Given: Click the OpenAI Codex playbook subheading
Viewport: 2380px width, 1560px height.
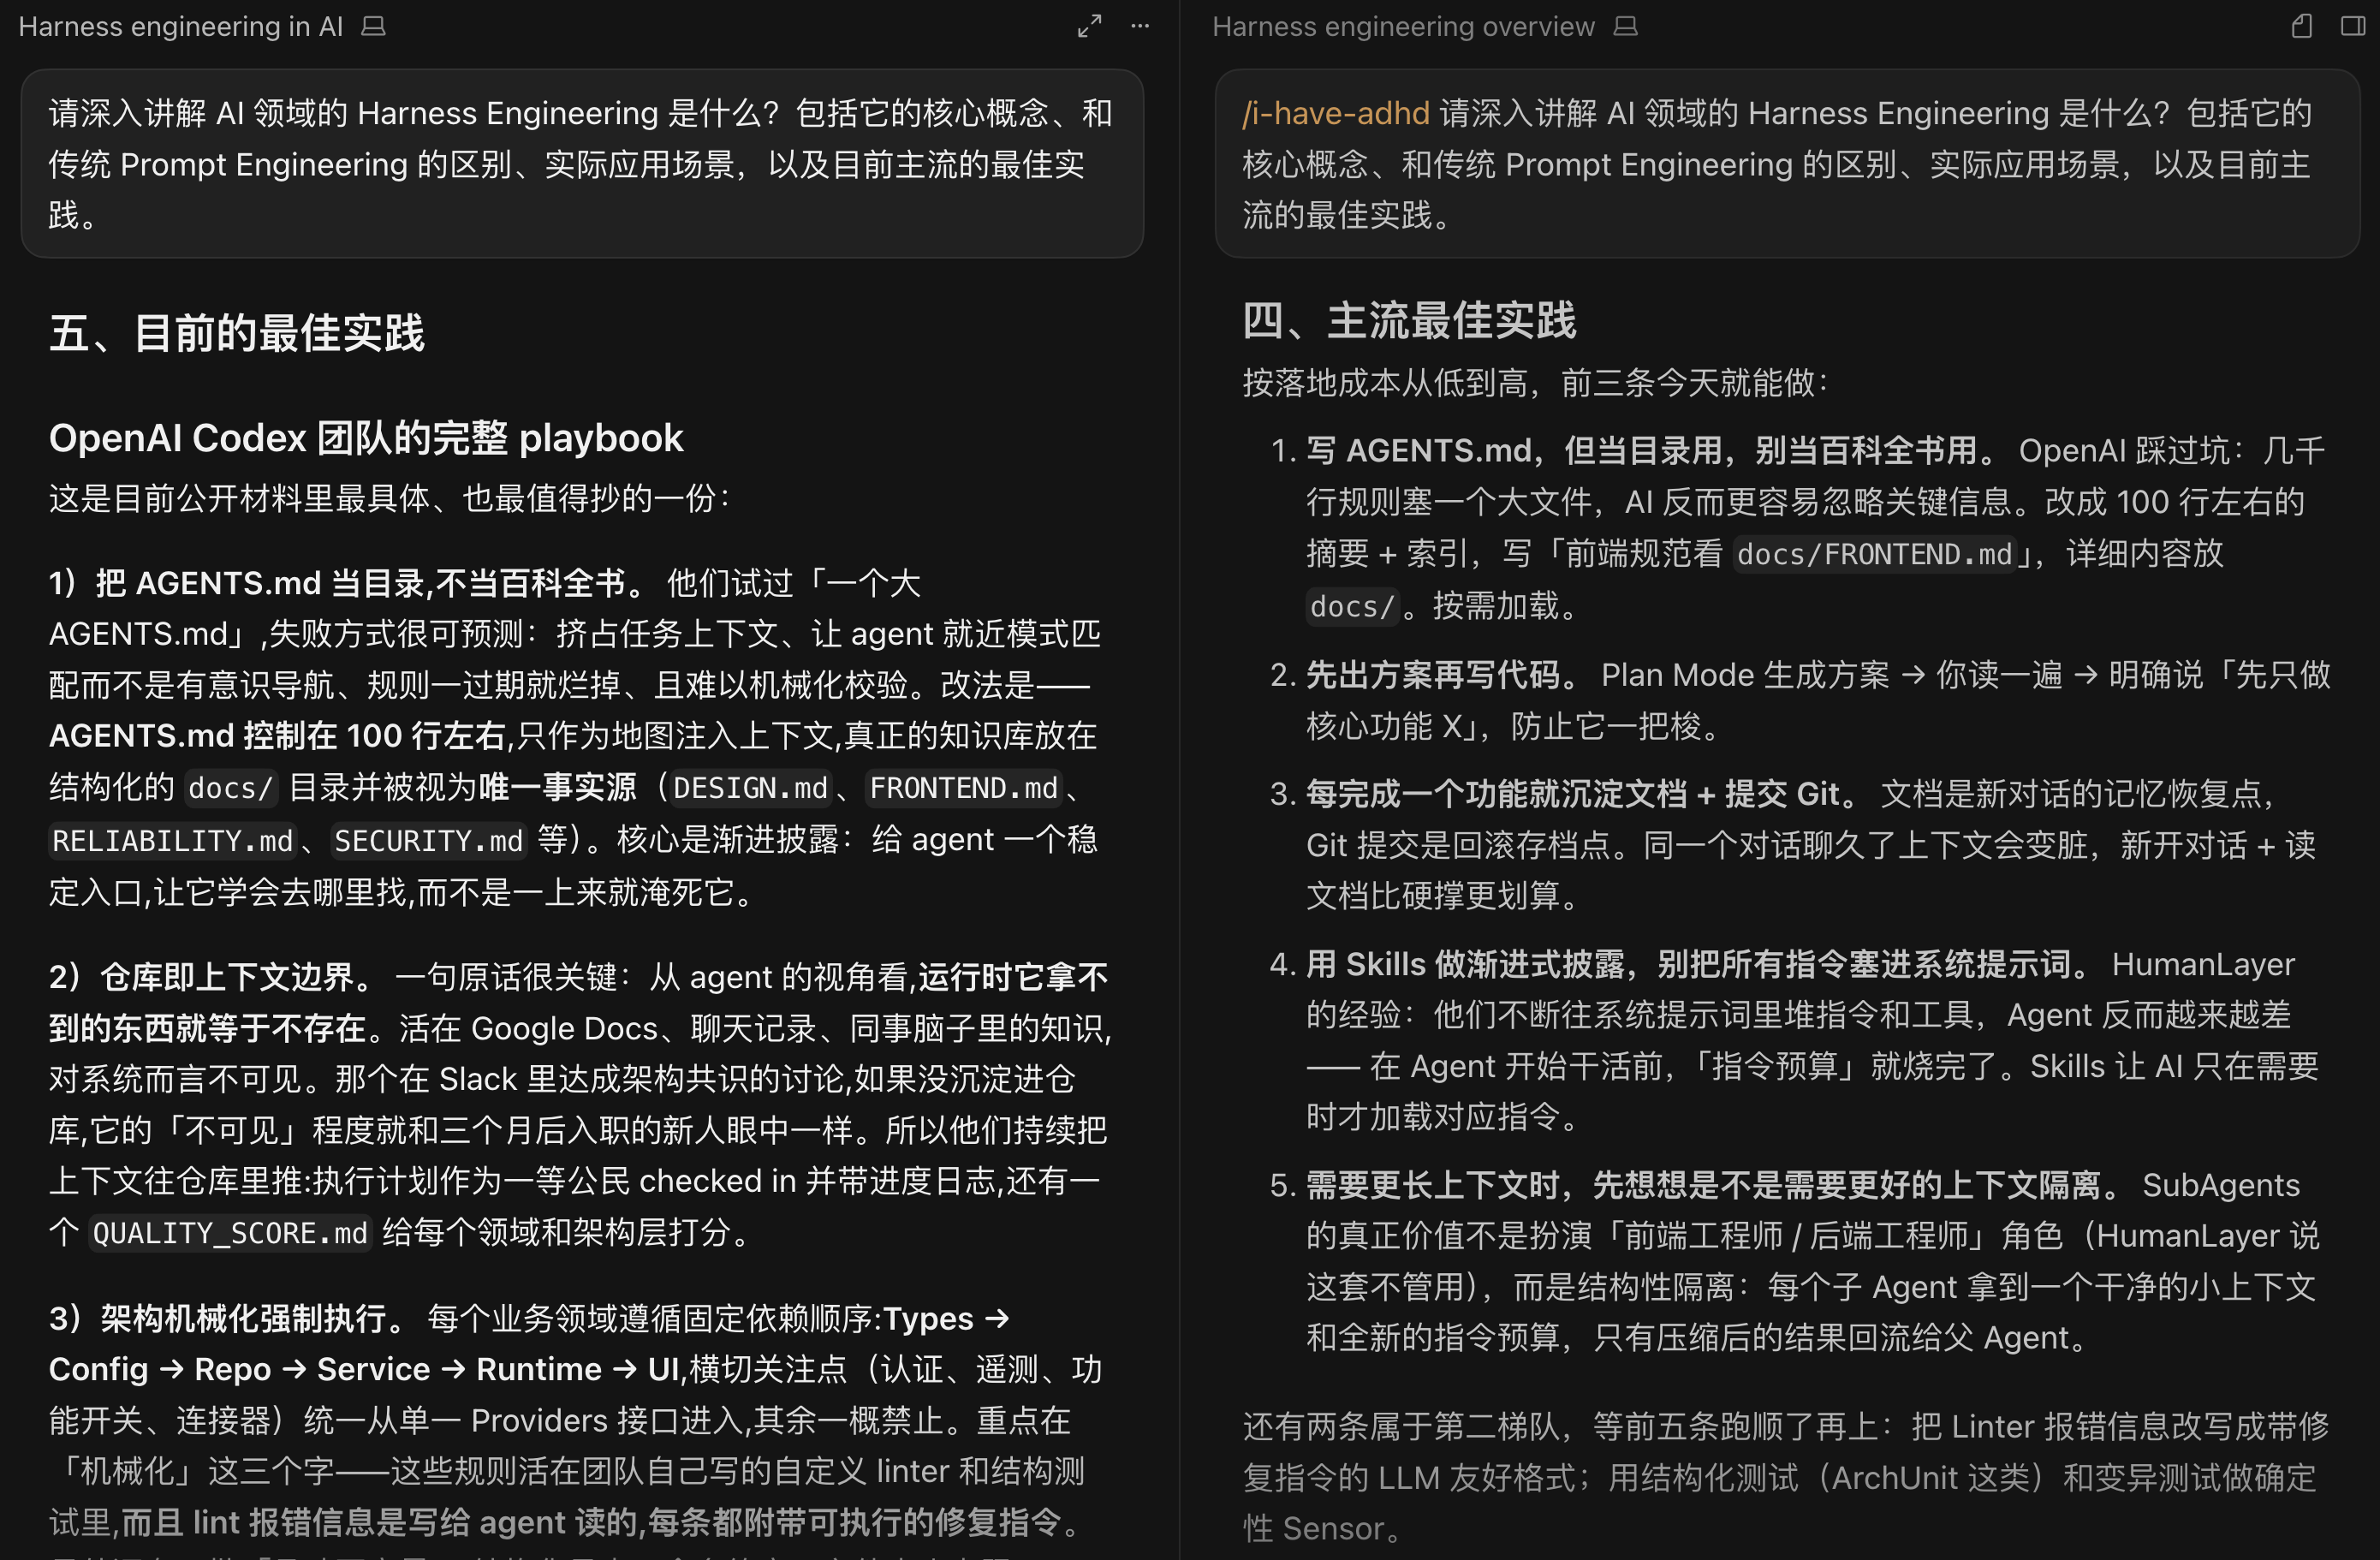Looking at the screenshot, I should point(366,438).
